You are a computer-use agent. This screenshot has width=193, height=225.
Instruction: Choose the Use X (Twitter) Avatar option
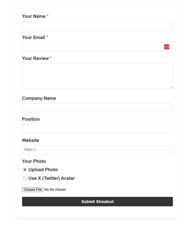[x=25, y=178]
